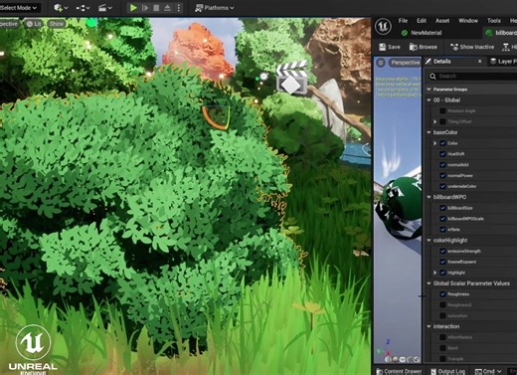Click the Details search field
517x375 pixels.
pyautogui.click(x=475, y=77)
